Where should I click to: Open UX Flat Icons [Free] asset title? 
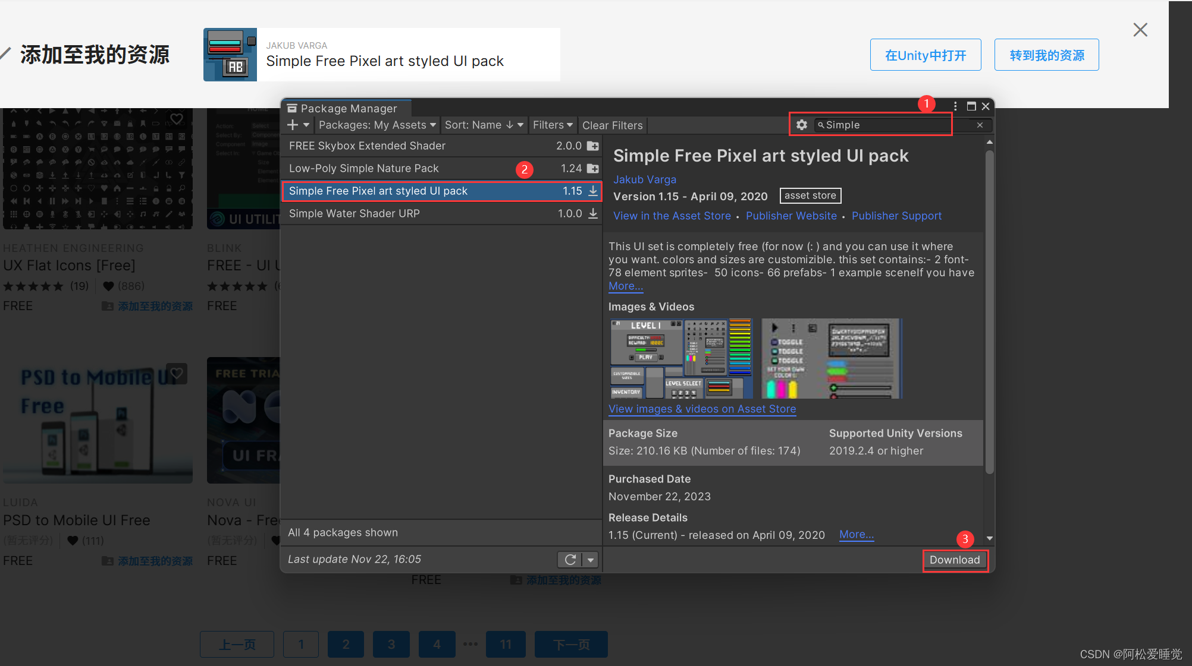(69, 266)
